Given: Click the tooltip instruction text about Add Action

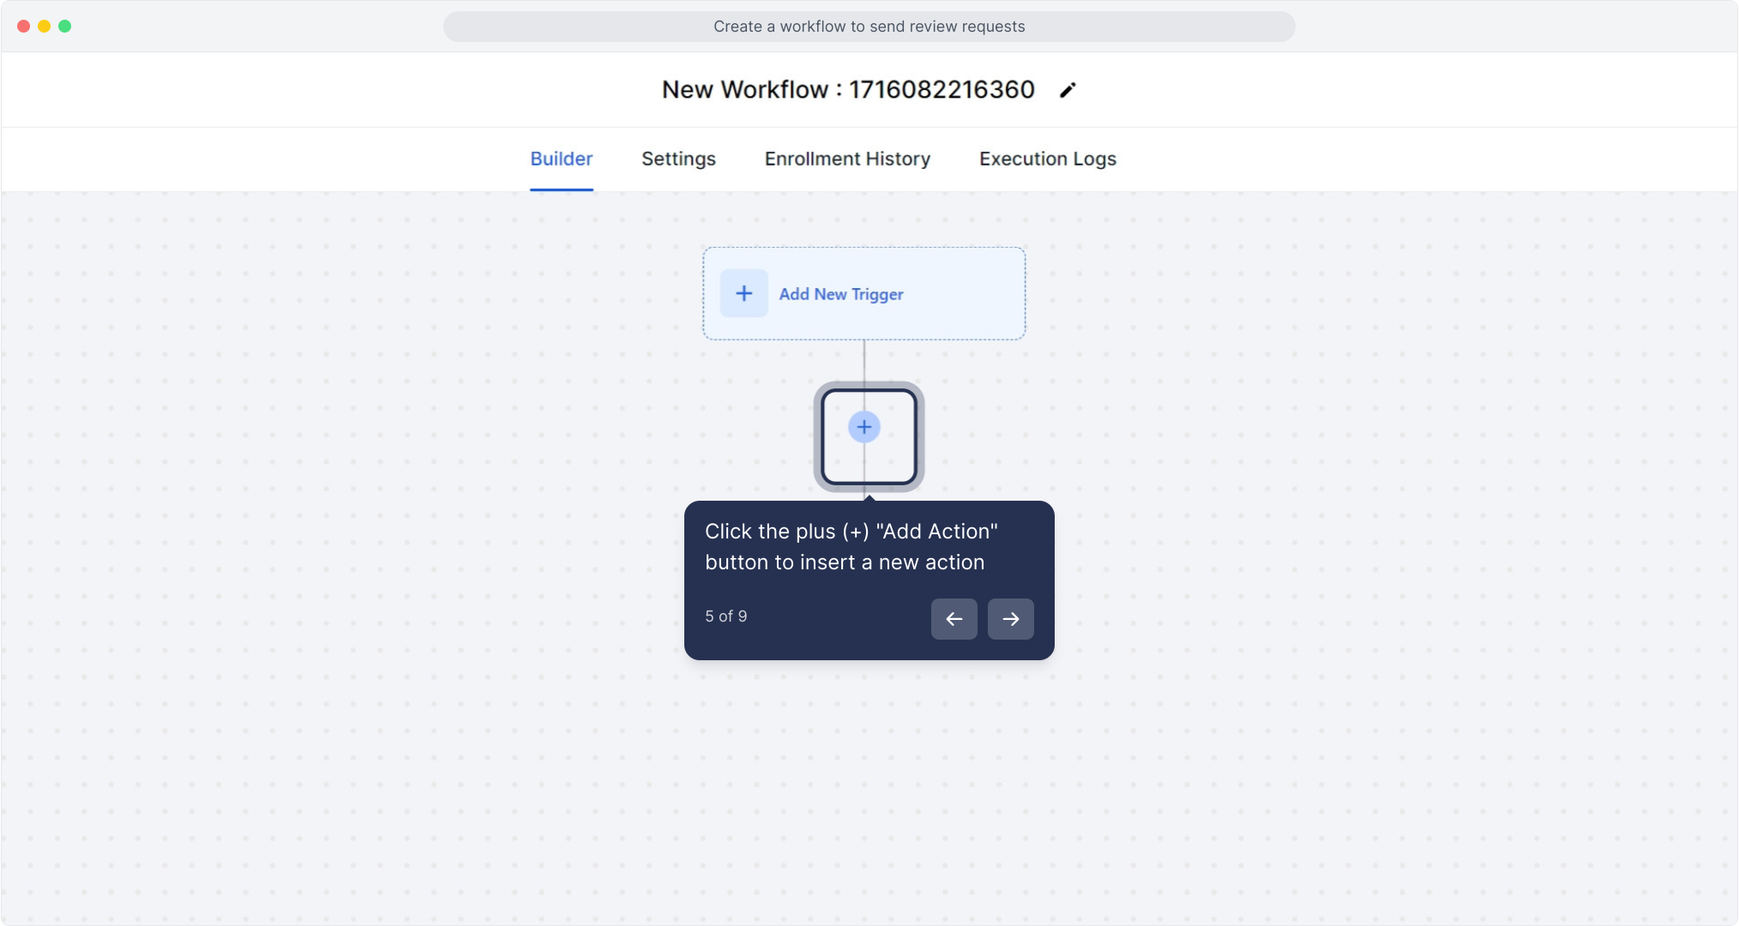Looking at the screenshot, I should [851, 546].
